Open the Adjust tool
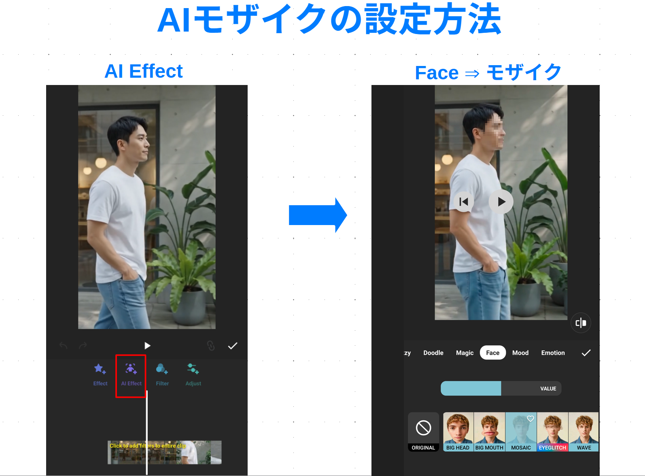The image size is (645, 476). tap(193, 375)
